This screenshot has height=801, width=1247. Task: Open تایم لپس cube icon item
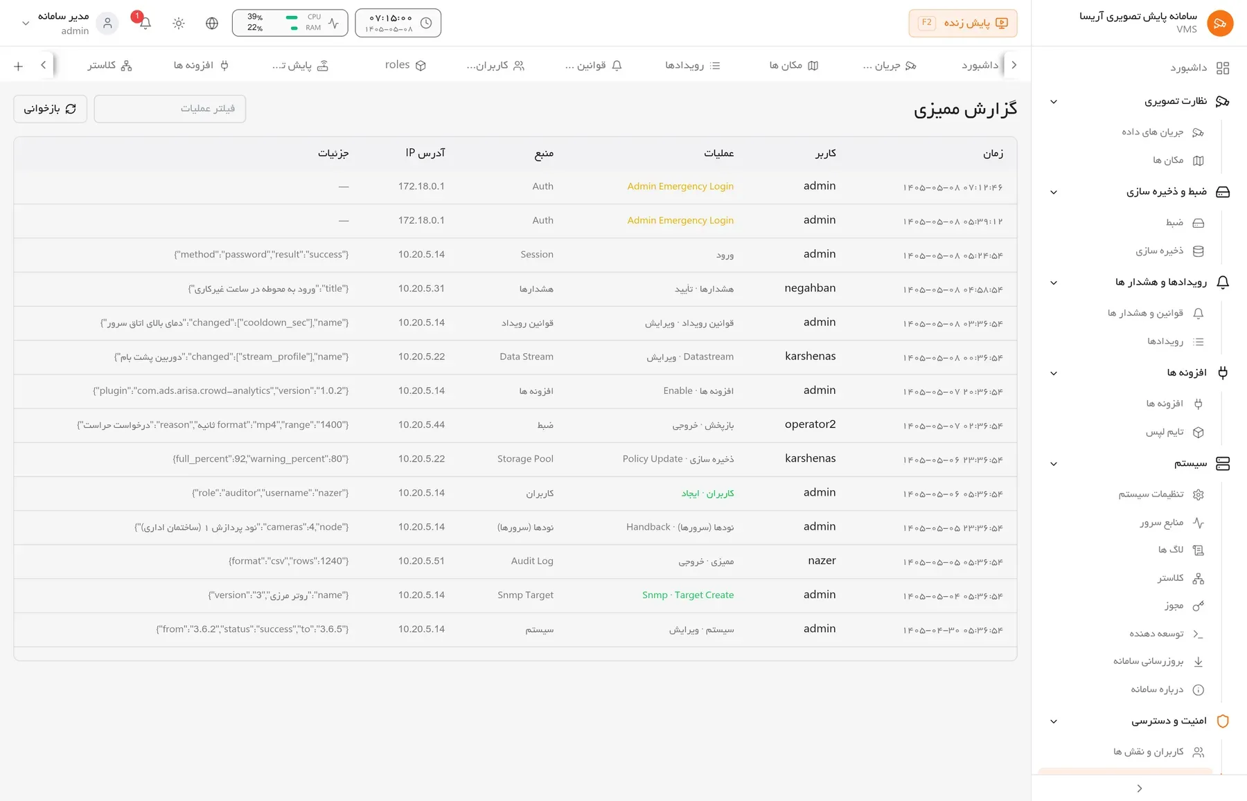tap(1174, 432)
